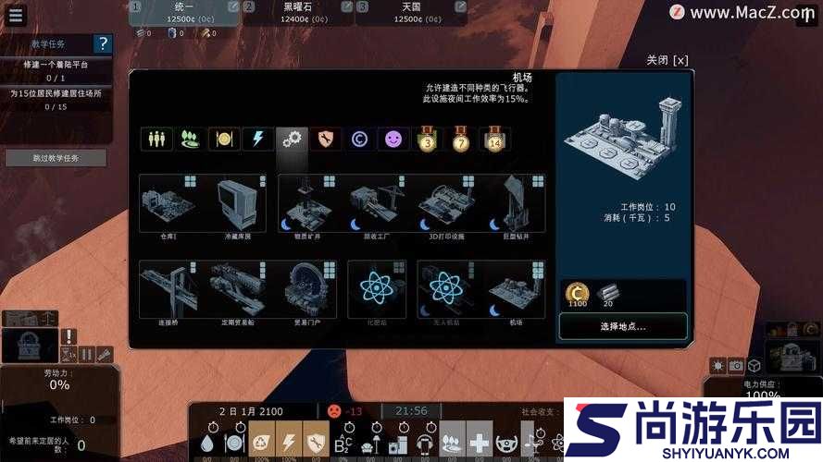Open the steering wheel commute overlay

506,444
